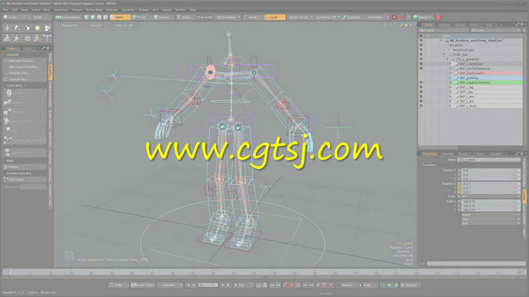
Task: Open the Animate menu
Action: point(112,10)
